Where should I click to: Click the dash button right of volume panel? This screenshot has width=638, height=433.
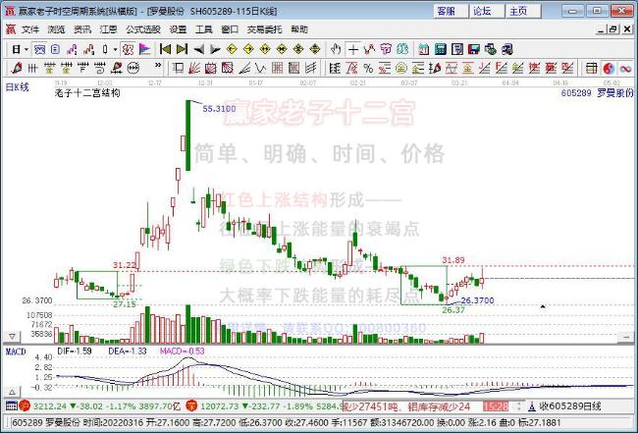pos(626,337)
